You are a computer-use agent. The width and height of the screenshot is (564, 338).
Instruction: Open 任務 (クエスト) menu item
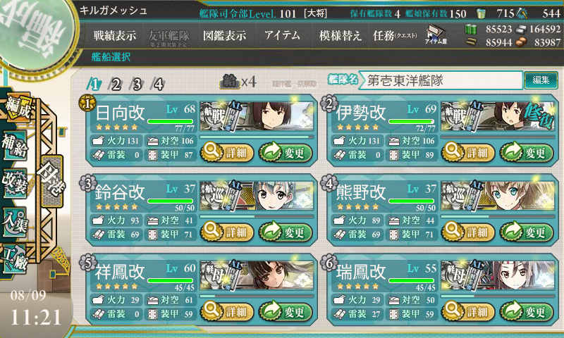pyautogui.click(x=395, y=35)
